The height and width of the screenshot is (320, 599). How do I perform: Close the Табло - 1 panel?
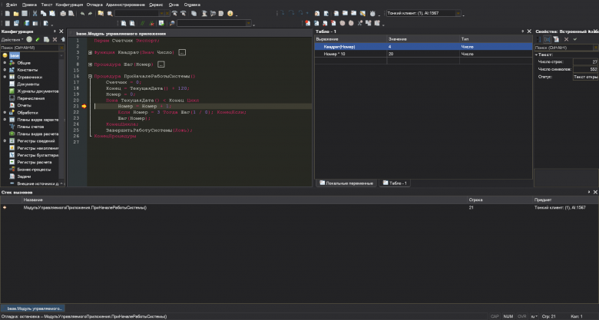click(x=529, y=31)
